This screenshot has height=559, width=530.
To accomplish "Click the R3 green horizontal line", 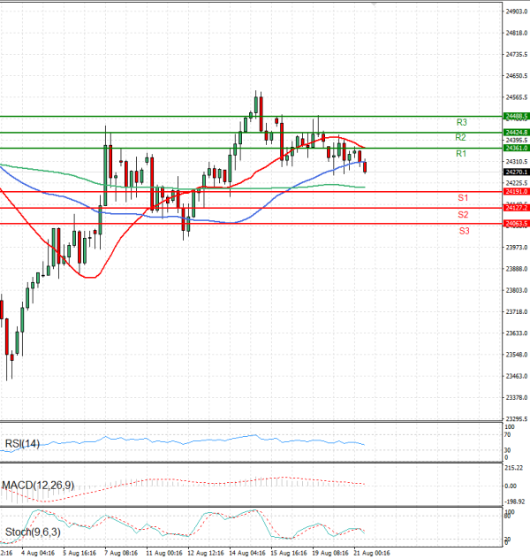I will [x=251, y=116].
